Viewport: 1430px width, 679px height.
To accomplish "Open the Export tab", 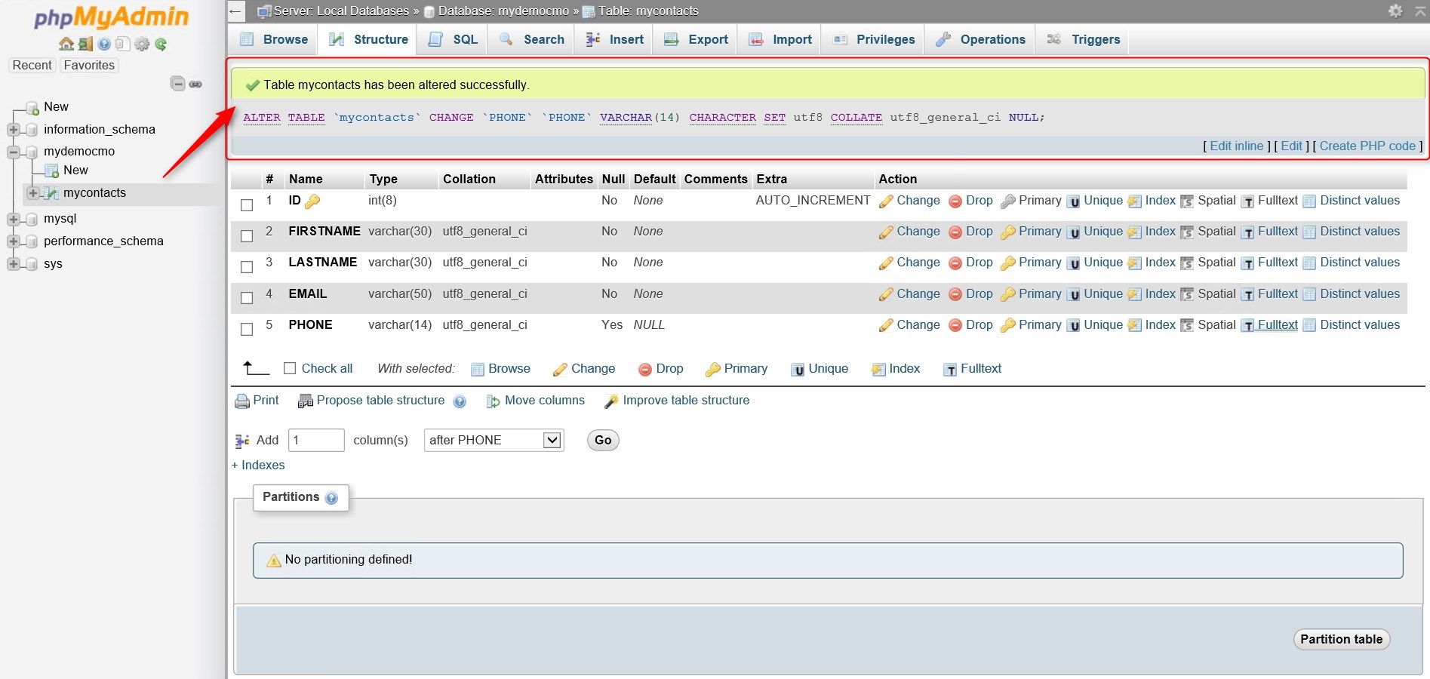I will click(x=695, y=39).
